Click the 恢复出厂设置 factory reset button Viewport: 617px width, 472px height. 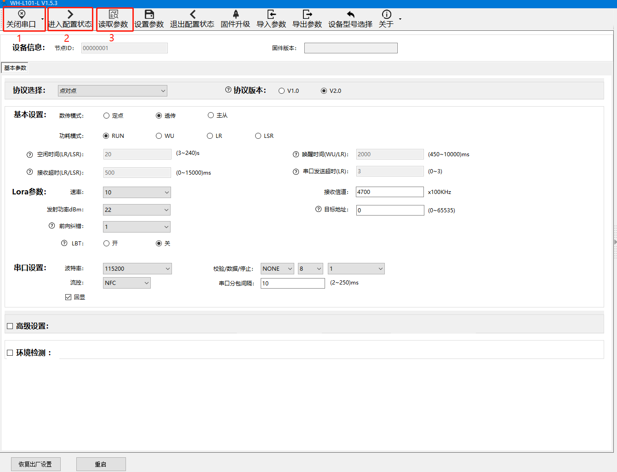[x=35, y=464]
